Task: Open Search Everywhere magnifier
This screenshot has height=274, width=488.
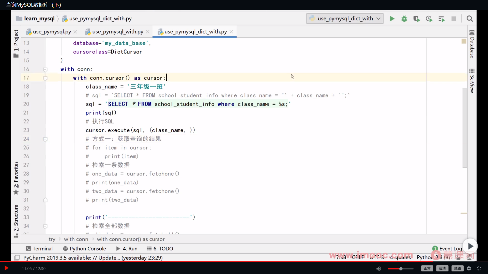Action: 470,19
